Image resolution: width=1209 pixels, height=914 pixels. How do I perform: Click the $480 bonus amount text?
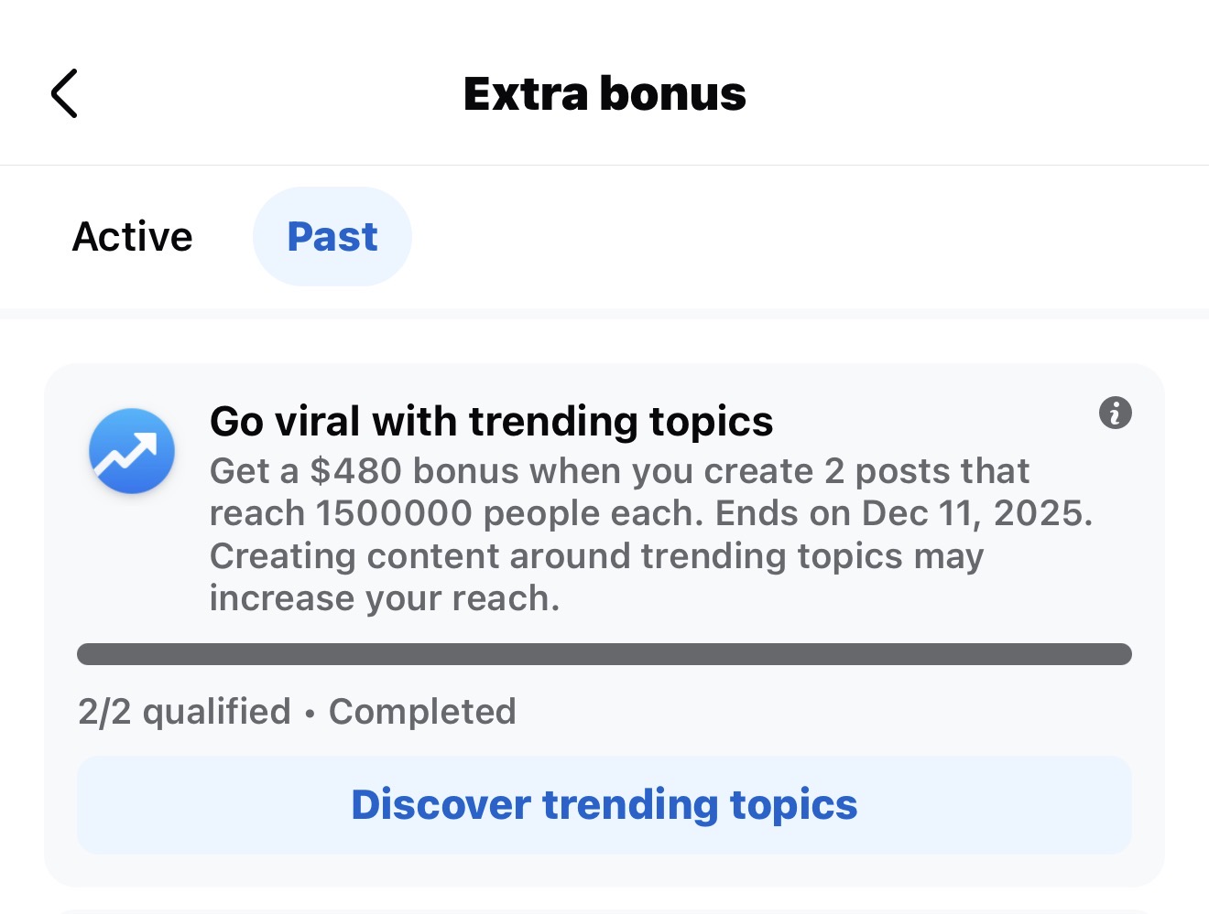[355, 471]
